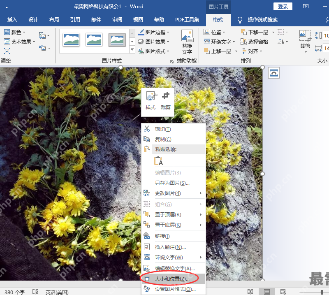Open 艺术效果 artistic effects dropdown
Image resolution: width=329 pixels, height=295 pixels.
[x=19, y=42]
